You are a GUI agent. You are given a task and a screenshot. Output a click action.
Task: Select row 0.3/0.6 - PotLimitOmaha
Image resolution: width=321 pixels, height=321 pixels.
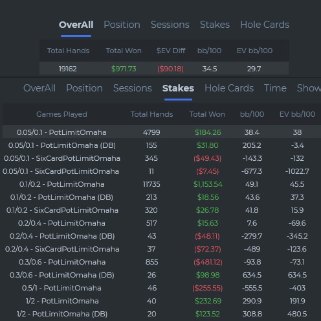tap(162, 262)
